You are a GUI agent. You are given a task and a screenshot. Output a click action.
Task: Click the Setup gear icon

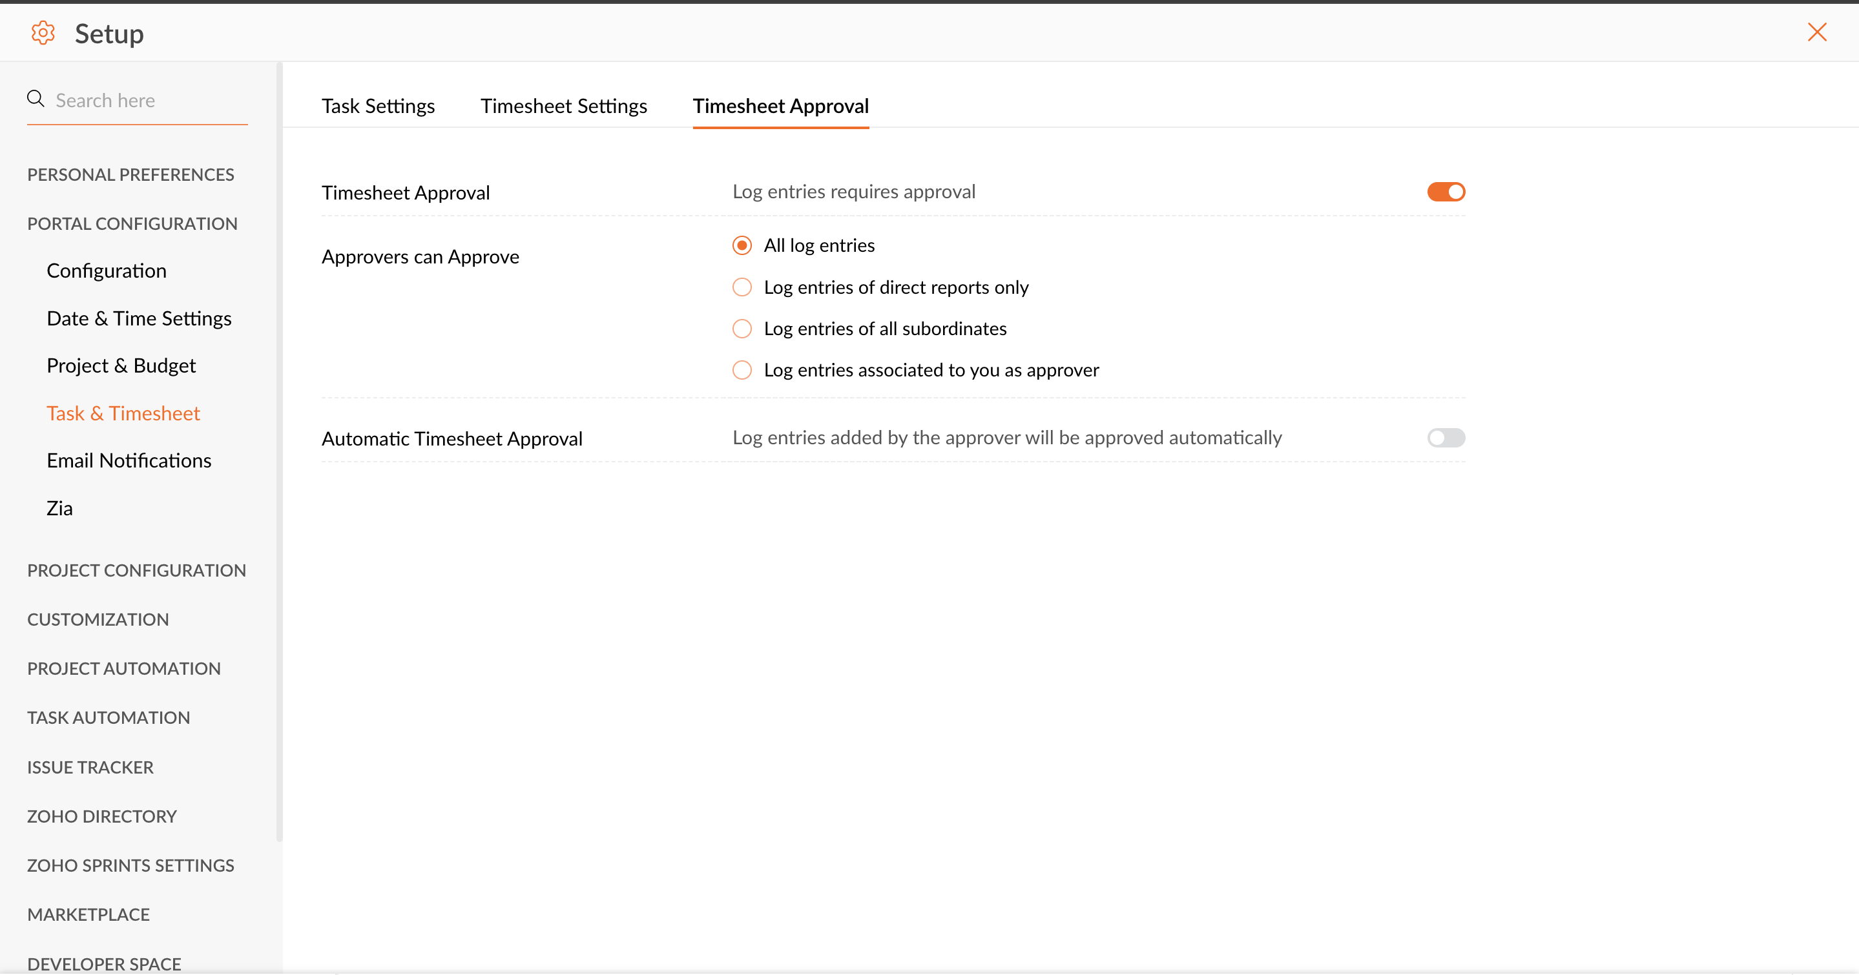click(43, 33)
